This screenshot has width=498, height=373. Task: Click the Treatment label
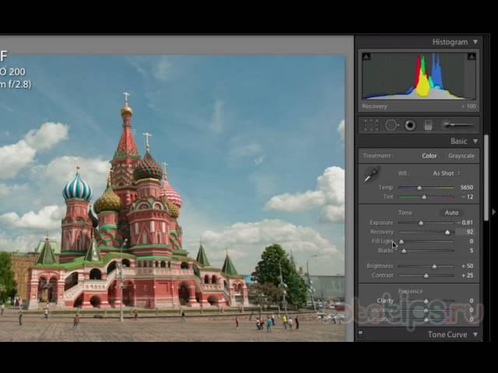(x=377, y=155)
